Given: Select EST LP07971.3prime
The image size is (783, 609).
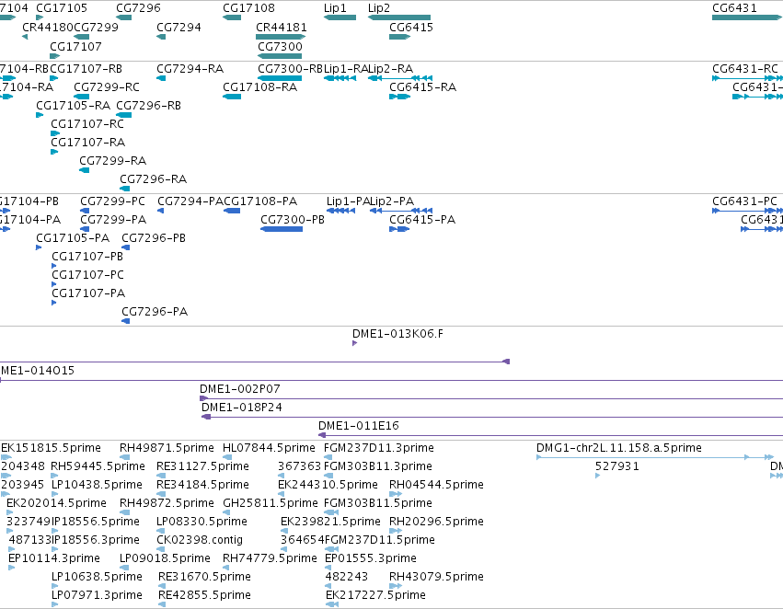Looking at the screenshot, I should [x=97, y=595].
